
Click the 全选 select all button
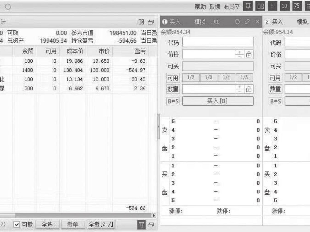pos(47,225)
